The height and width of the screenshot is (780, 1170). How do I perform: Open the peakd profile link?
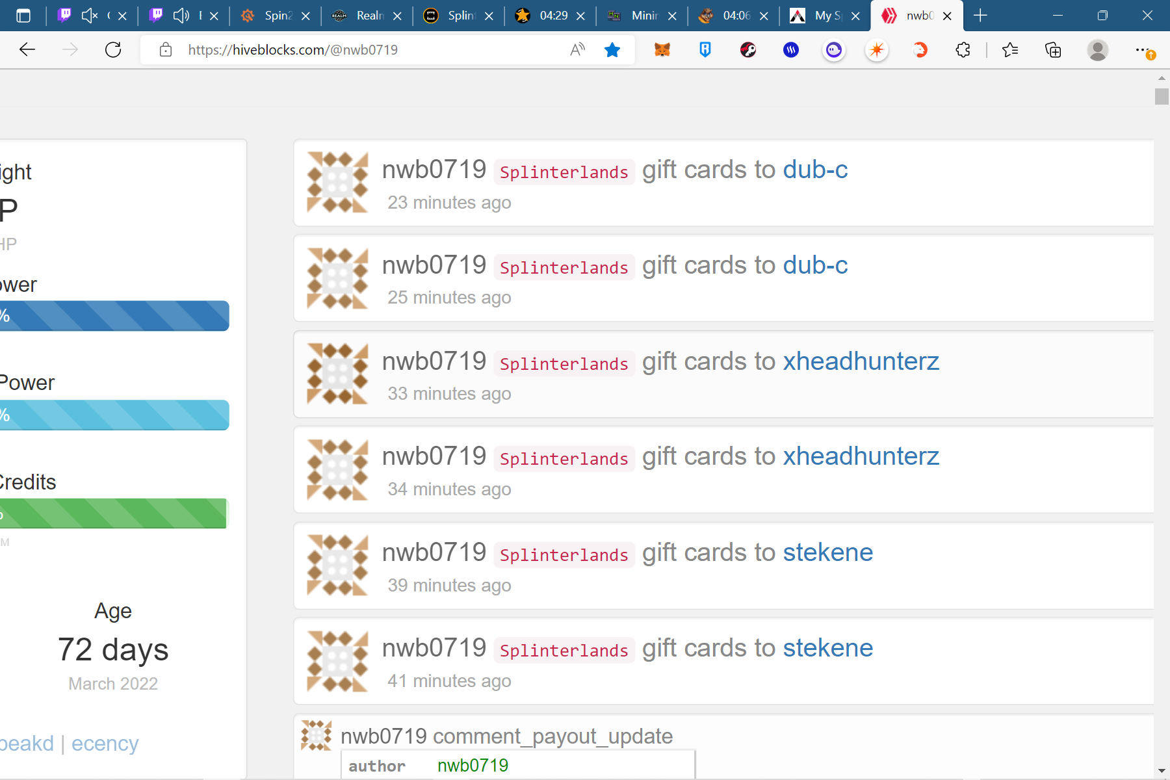tap(27, 743)
